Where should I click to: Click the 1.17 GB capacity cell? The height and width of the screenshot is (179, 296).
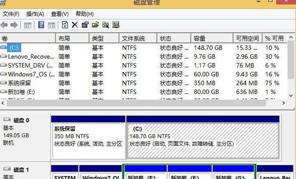coord(204,65)
